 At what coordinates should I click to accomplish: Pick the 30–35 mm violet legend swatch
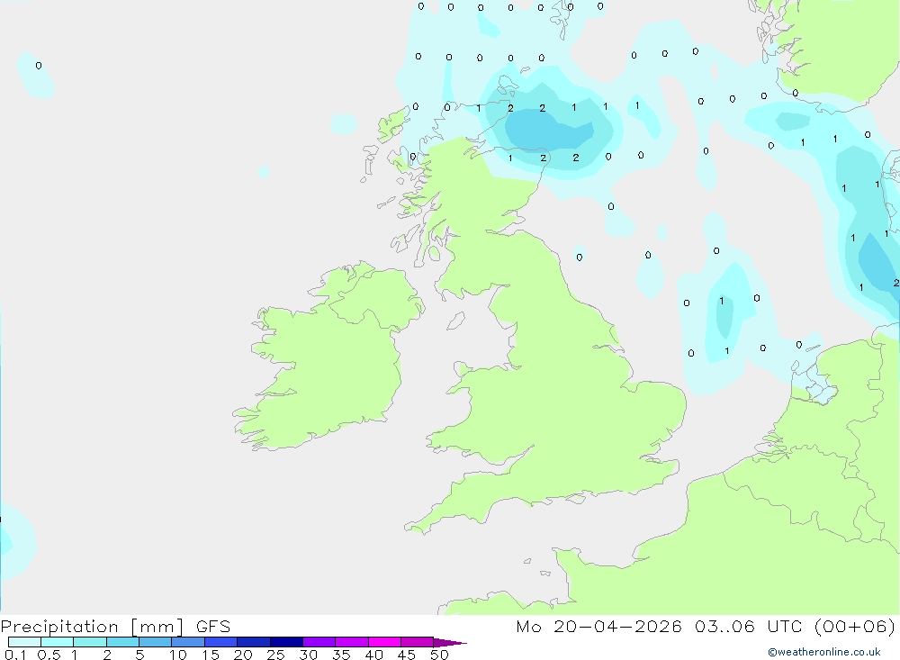[319, 642]
